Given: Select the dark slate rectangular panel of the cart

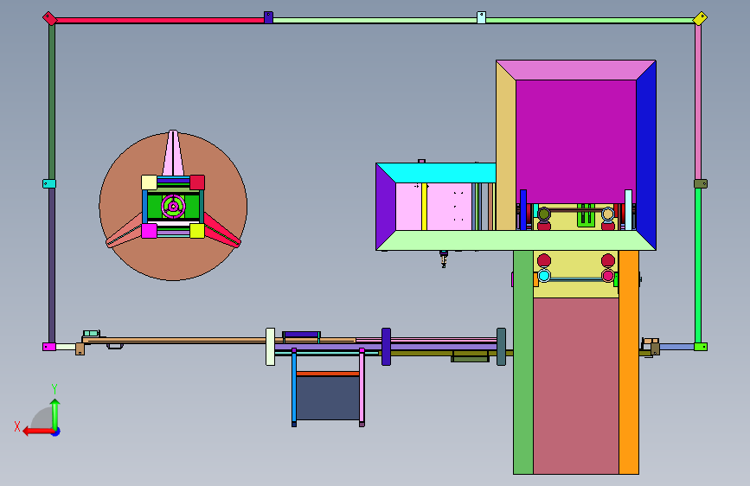Looking at the screenshot, I should 328,398.
